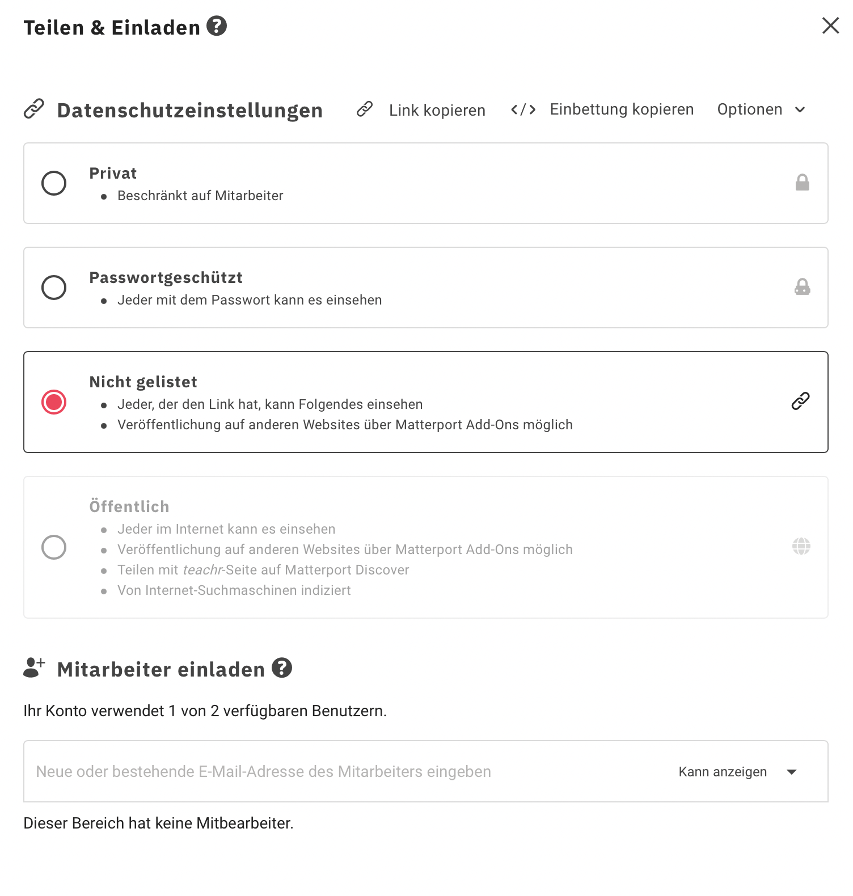Click the Optionen chevron arrow
Viewport: 853px width, 896px height.
click(x=800, y=110)
